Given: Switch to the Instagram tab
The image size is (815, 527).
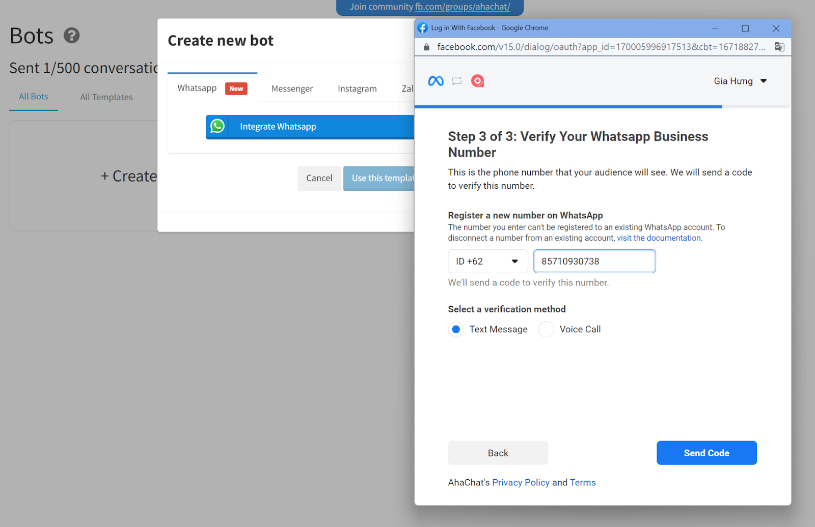Looking at the screenshot, I should tap(357, 89).
